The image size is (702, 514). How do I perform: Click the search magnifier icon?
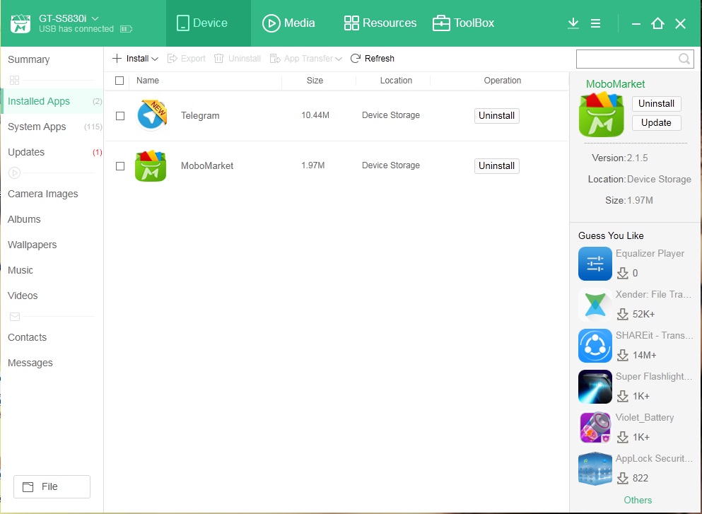(684, 59)
